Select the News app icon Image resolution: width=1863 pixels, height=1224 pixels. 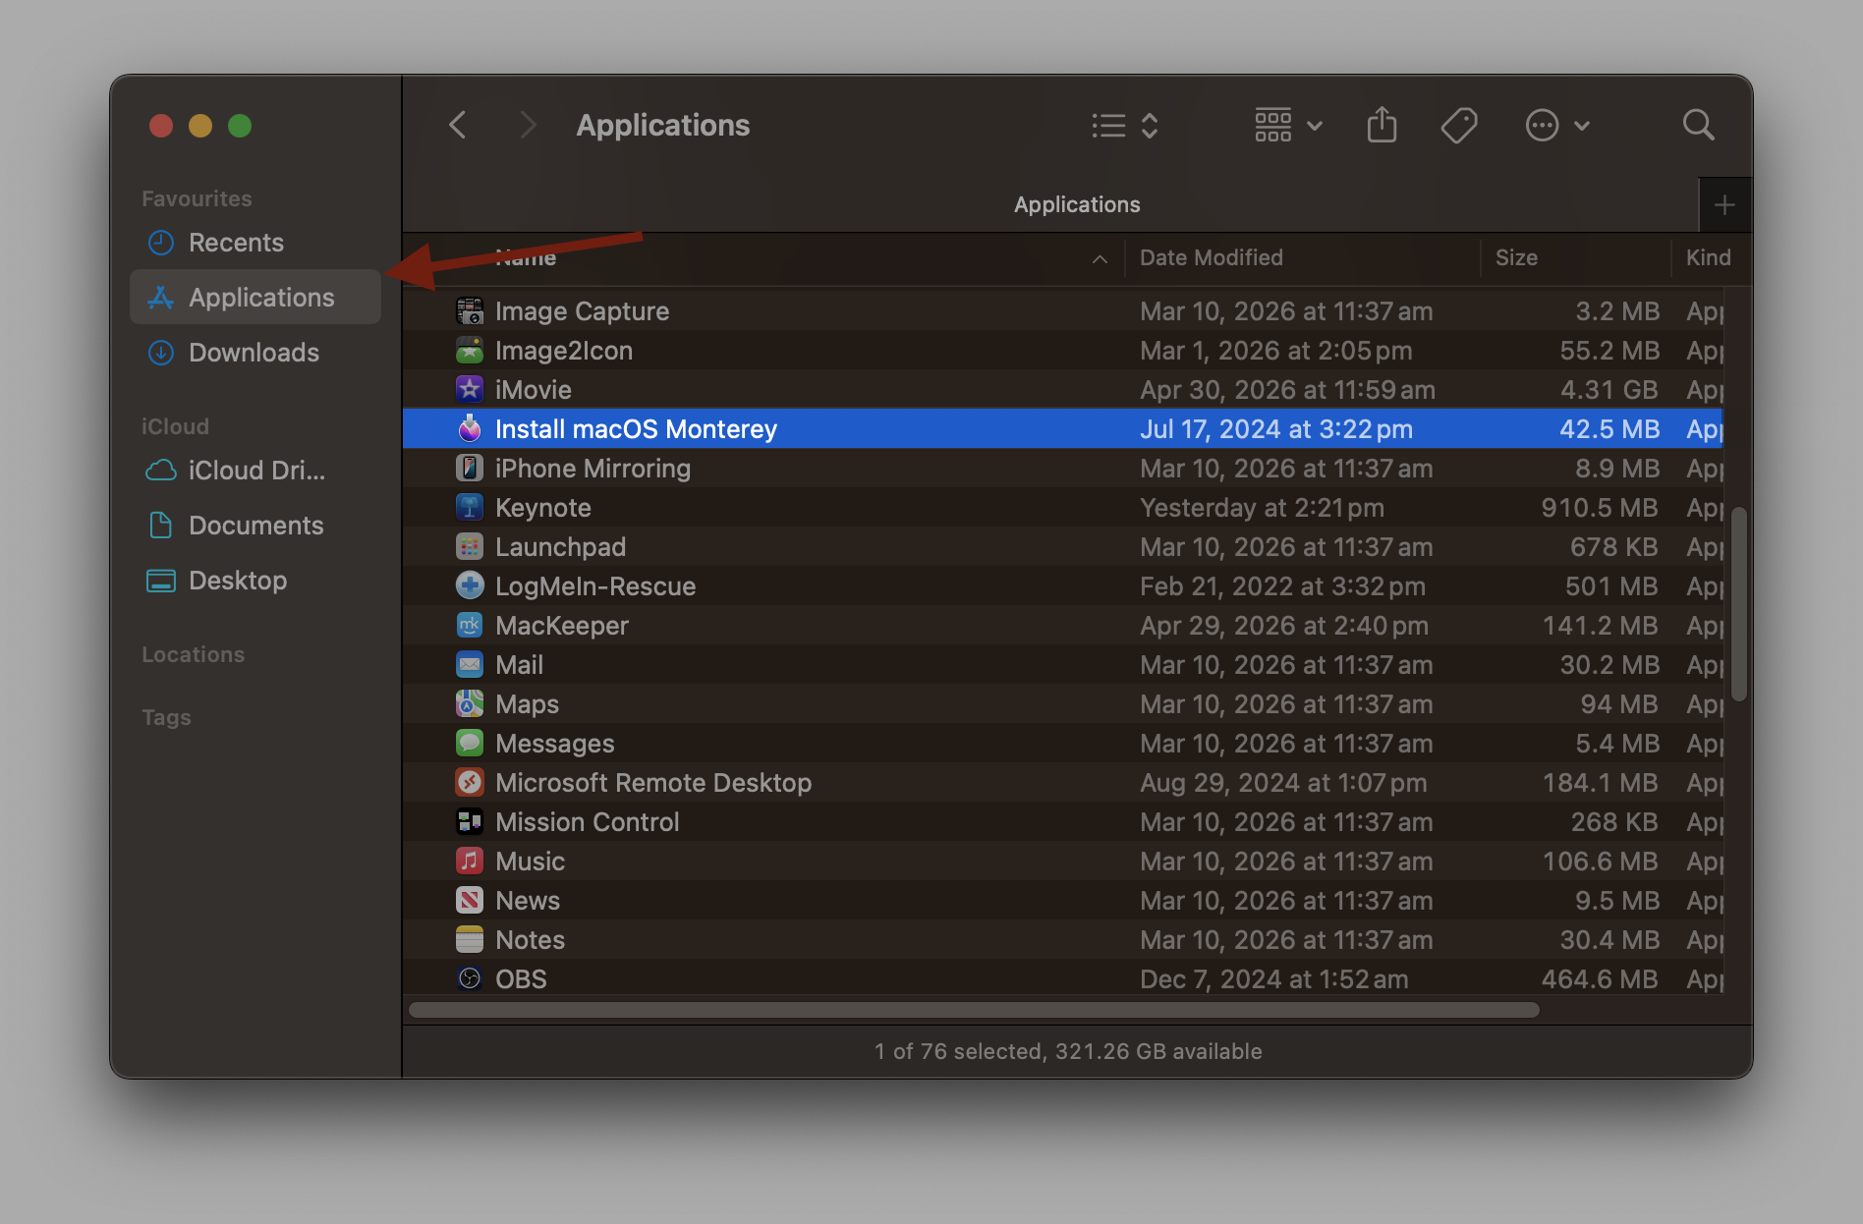tap(470, 901)
